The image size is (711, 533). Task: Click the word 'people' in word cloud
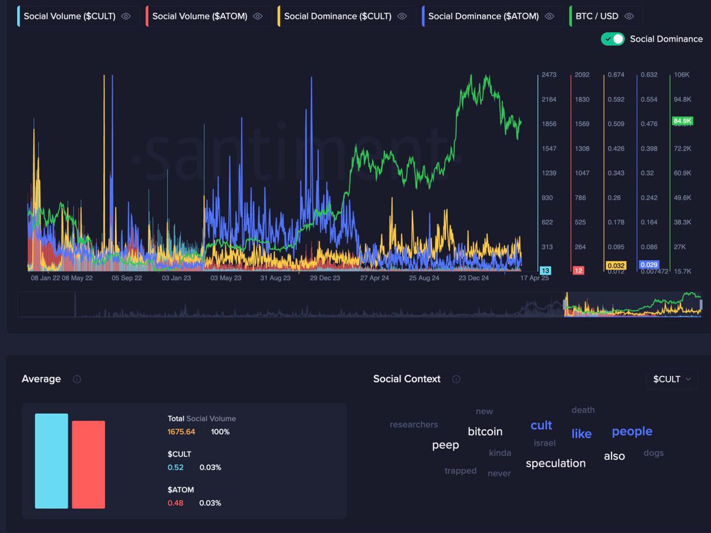(x=632, y=431)
